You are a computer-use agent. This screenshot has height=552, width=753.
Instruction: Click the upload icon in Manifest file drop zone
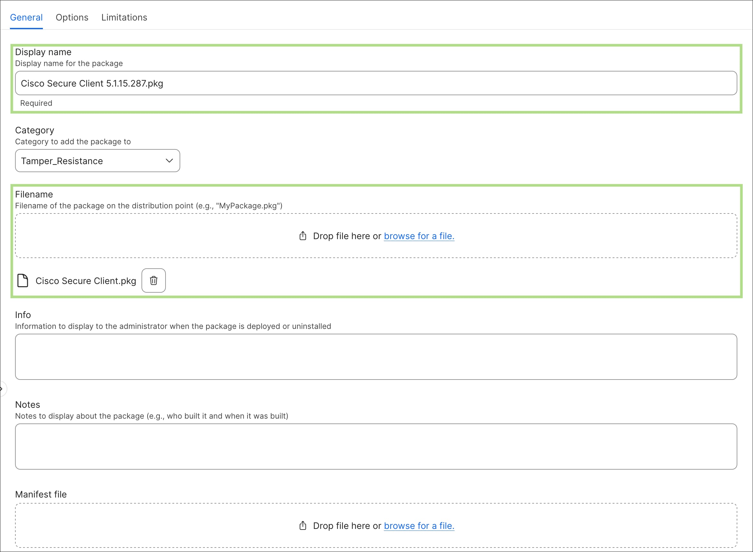303,526
